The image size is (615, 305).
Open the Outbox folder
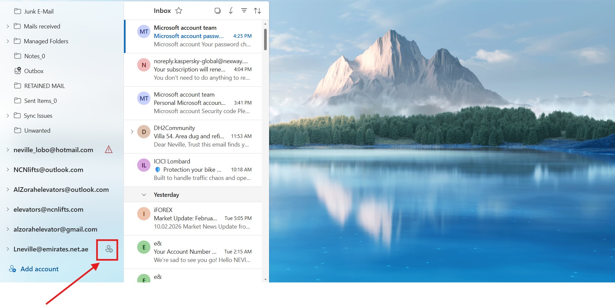point(34,71)
